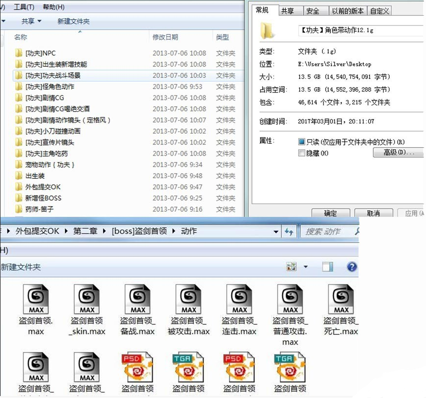Select the [功夫]NPC folder icon
The height and width of the screenshot is (398, 426).
tap(19, 53)
